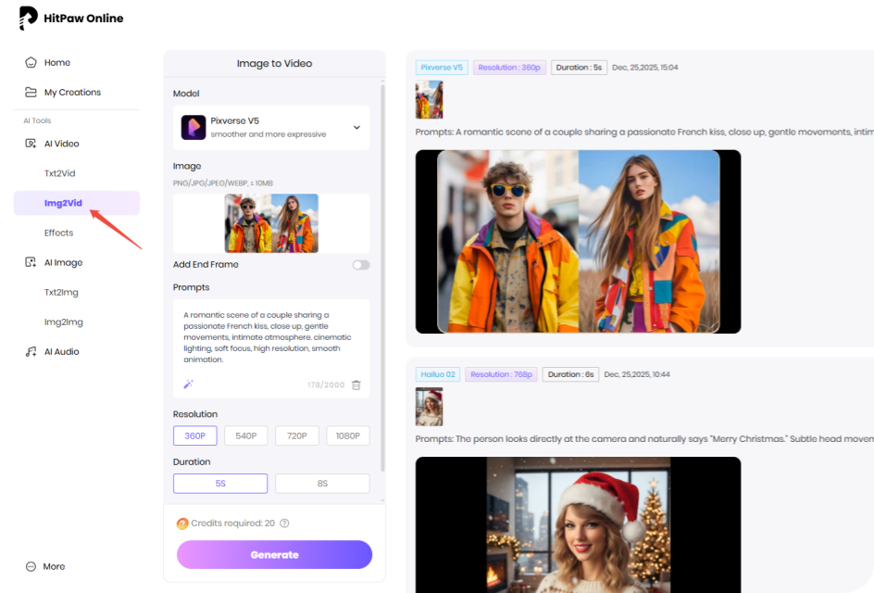
Task: Click the uploaded couple image thumbnail
Action: (x=271, y=223)
